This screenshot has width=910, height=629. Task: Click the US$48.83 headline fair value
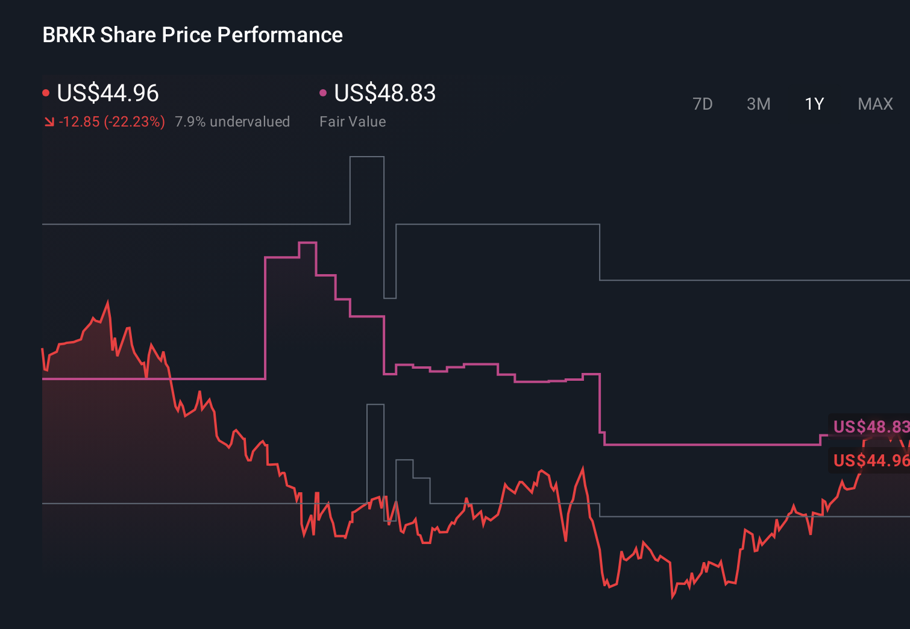click(x=384, y=93)
